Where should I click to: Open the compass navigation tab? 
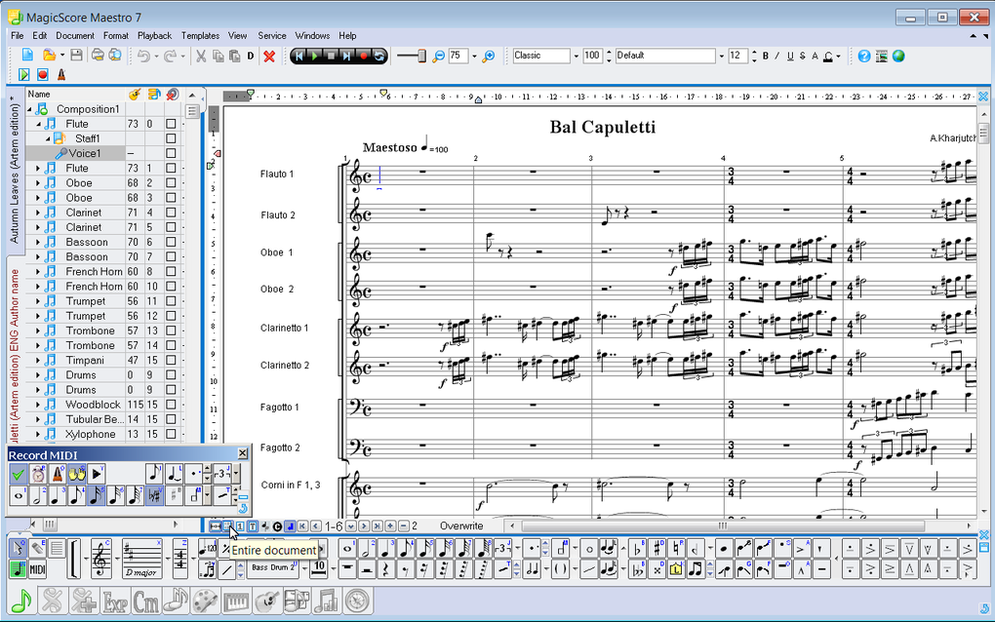pyautogui.click(x=358, y=601)
